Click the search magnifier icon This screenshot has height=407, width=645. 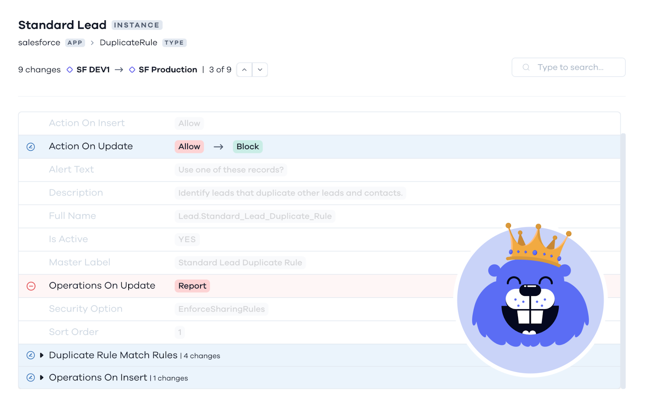(x=526, y=67)
